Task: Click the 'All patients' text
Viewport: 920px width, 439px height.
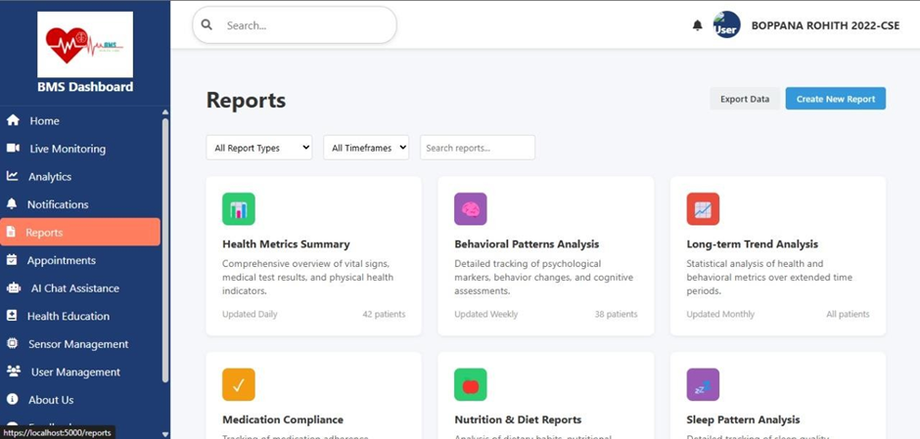Action: [848, 314]
